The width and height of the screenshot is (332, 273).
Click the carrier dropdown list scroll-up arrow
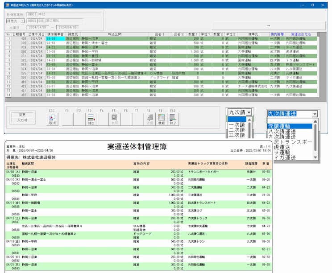pyautogui.click(x=315, y=121)
